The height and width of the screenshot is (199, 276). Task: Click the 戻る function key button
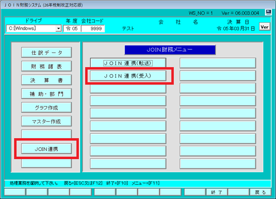260,192
